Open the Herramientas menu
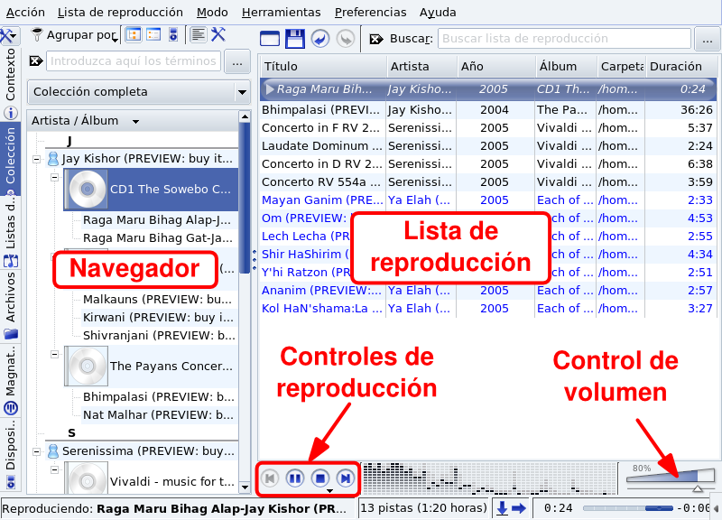Image resolution: width=722 pixels, height=520 pixels. coord(281,13)
